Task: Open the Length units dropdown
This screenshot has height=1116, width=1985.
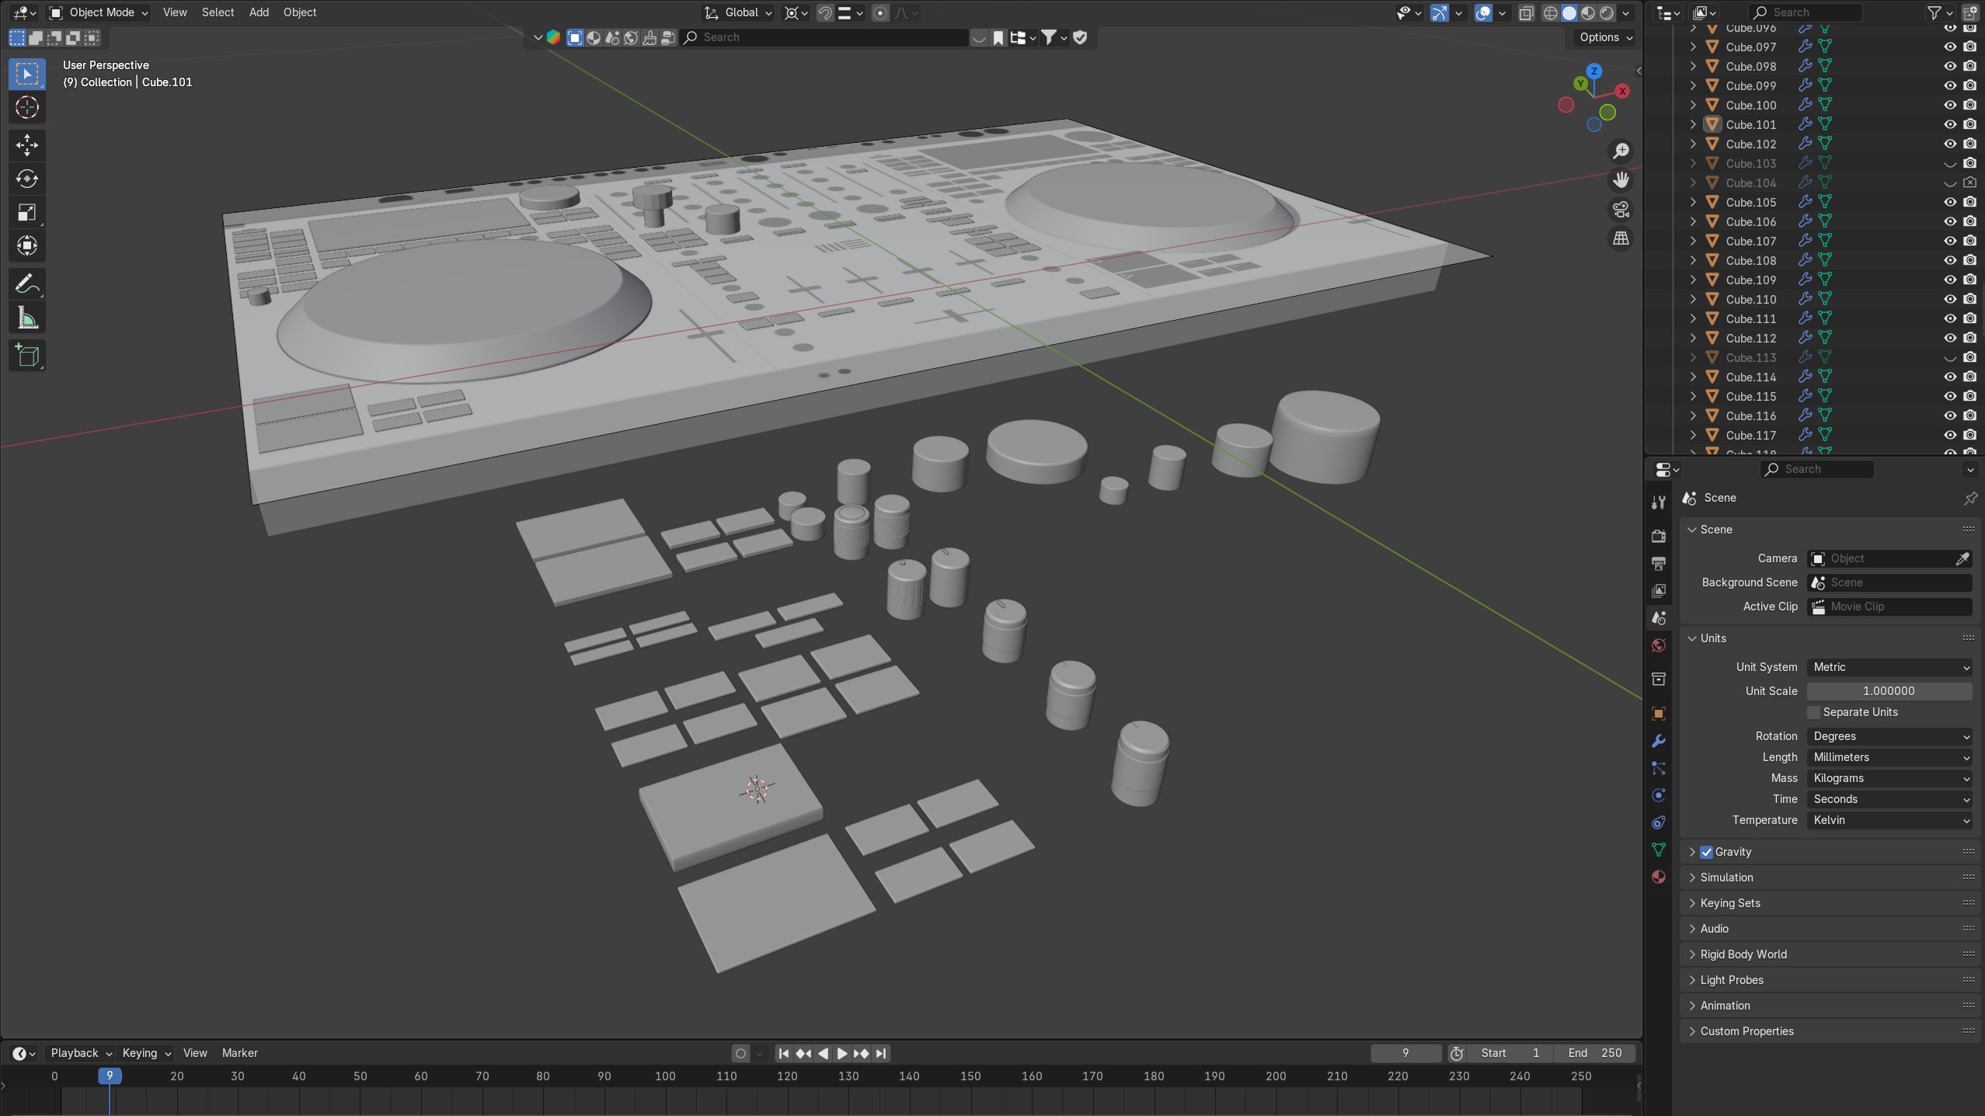Action: (x=1889, y=757)
